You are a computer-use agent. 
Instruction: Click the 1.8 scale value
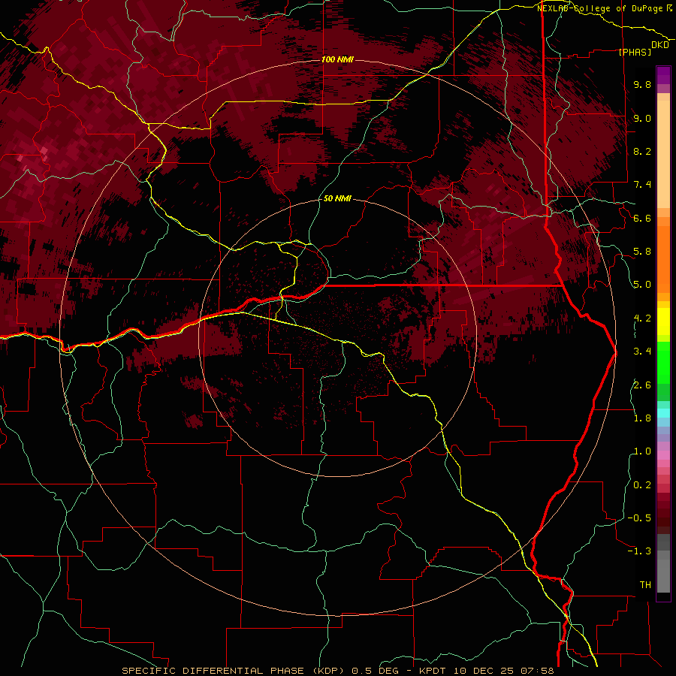pos(642,418)
